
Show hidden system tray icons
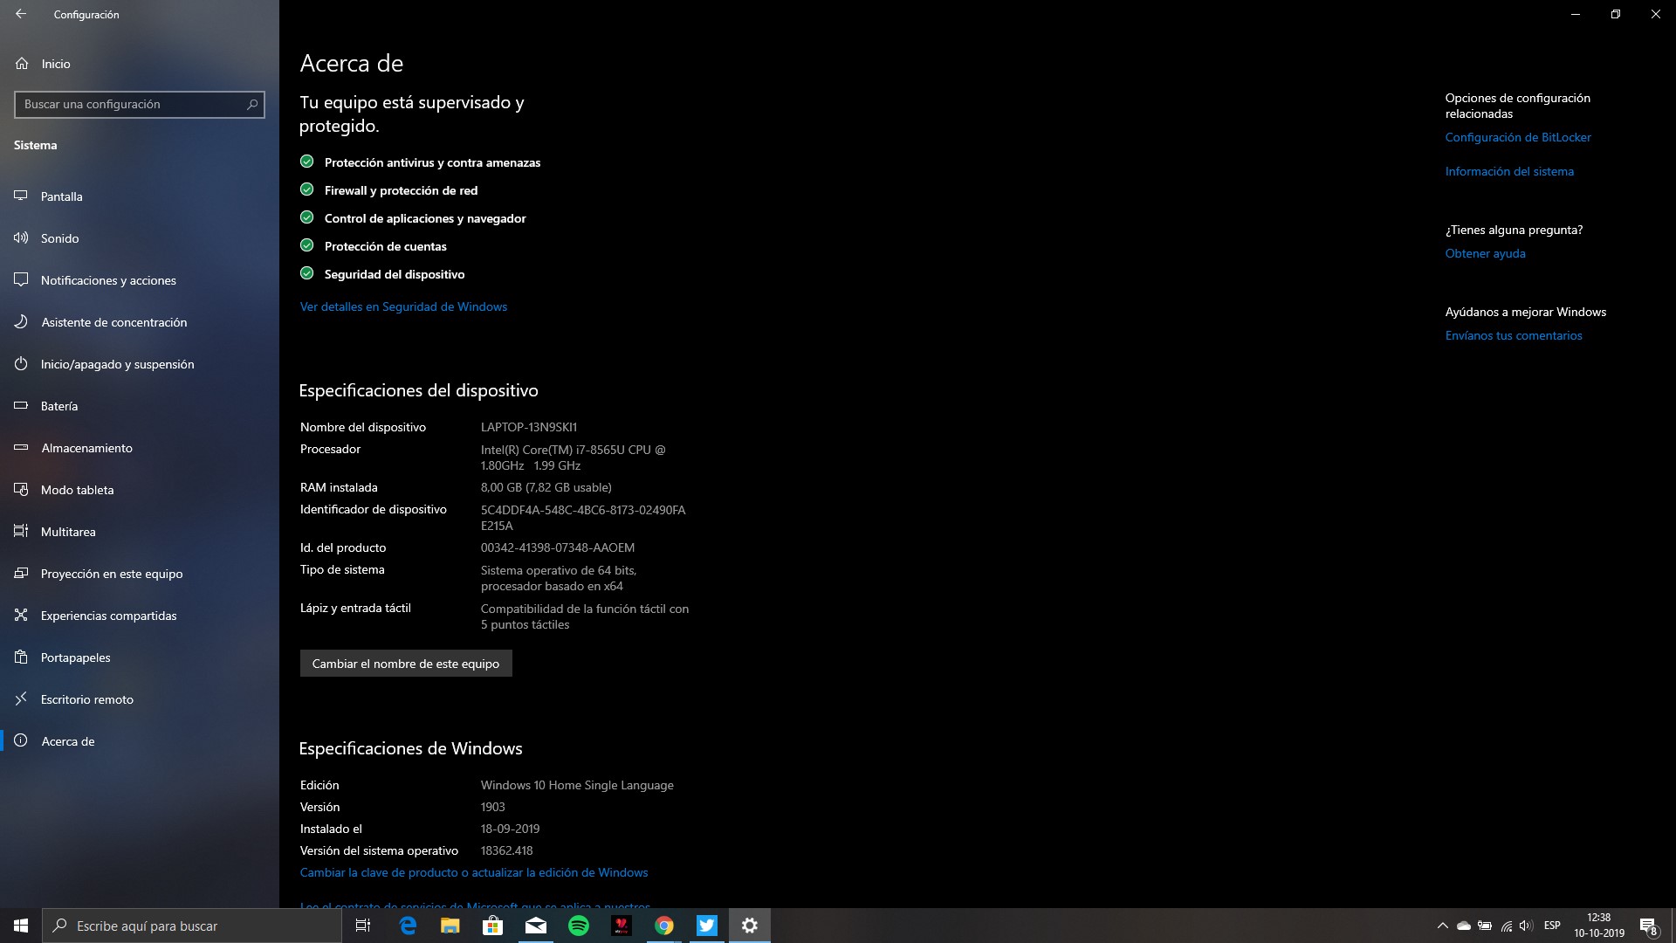(1443, 926)
